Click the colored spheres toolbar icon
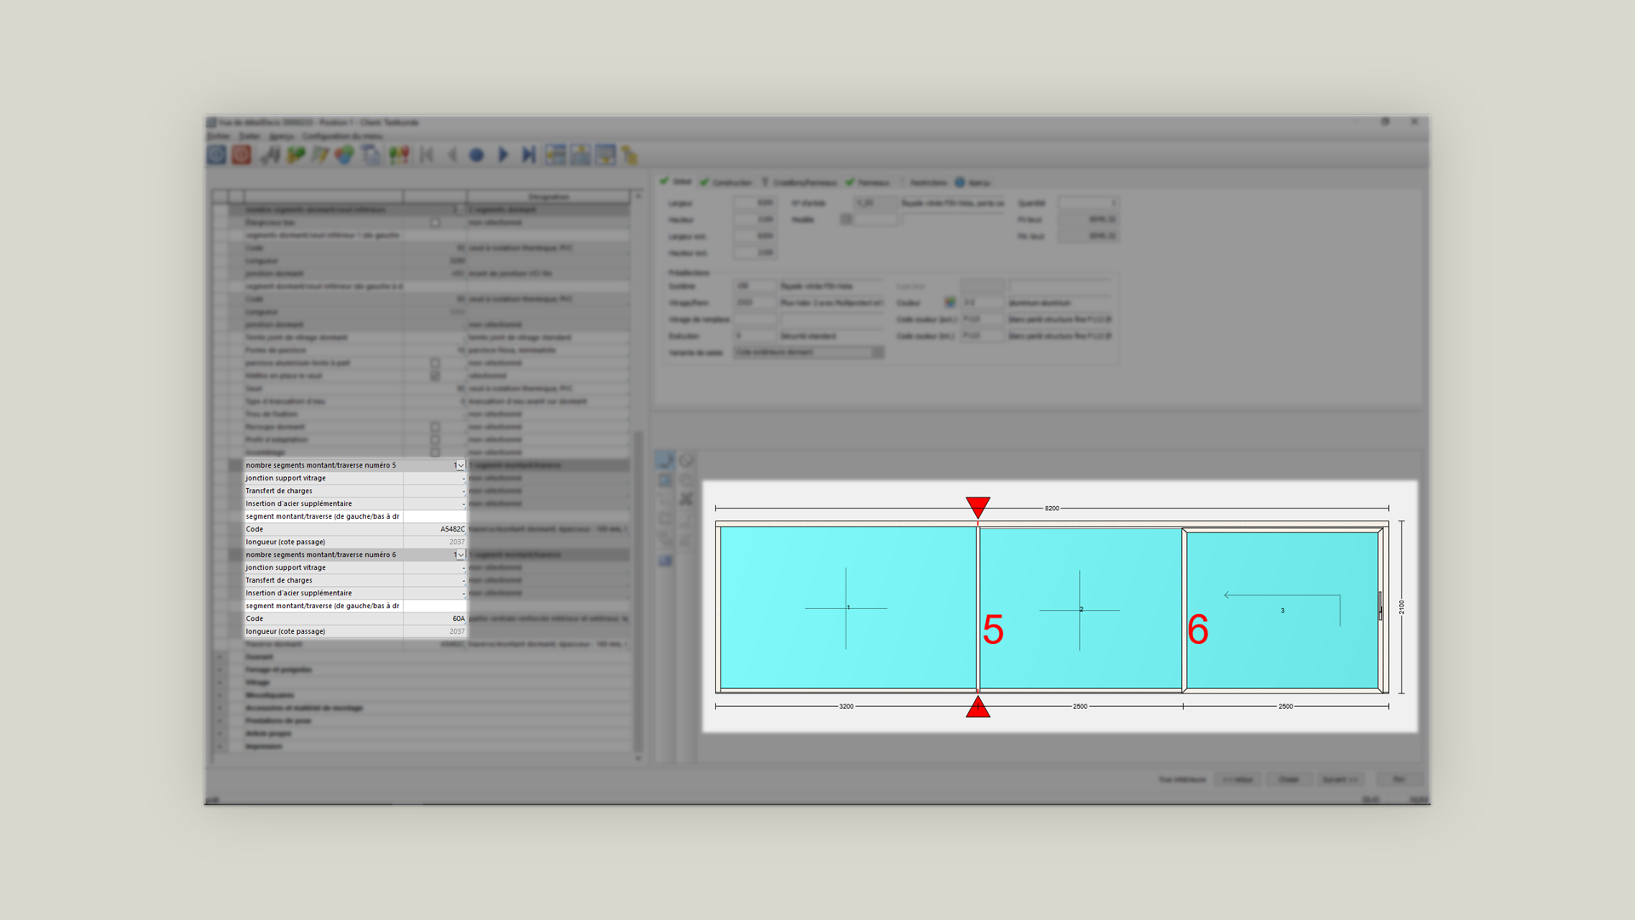The image size is (1635, 920). [344, 155]
